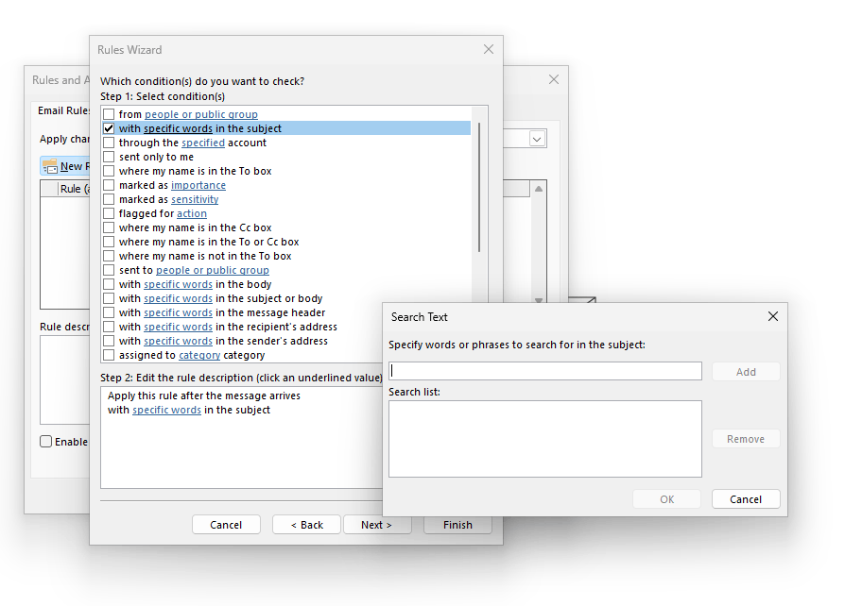Image resolution: width=845 pixels, height=606 pixels.
Task: Click the conditions list scrollbar thumb
Action: click(478, 187)
